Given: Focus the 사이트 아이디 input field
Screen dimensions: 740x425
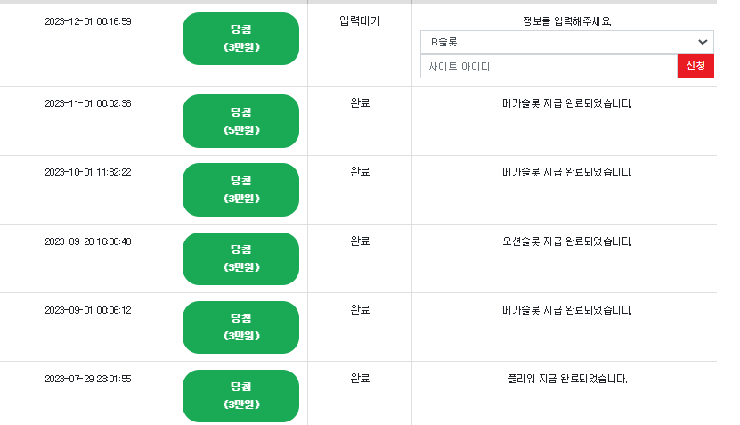Looking at the screenshot, I should click(x=549, y=67).
